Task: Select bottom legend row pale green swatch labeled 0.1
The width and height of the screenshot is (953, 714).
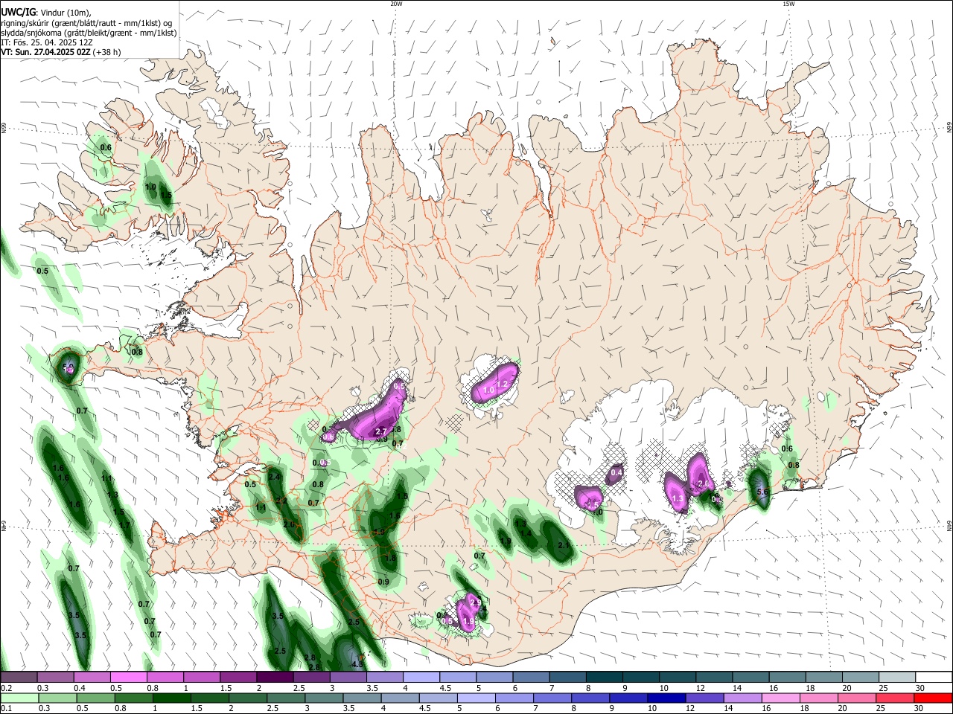Action: coord(19,698)
